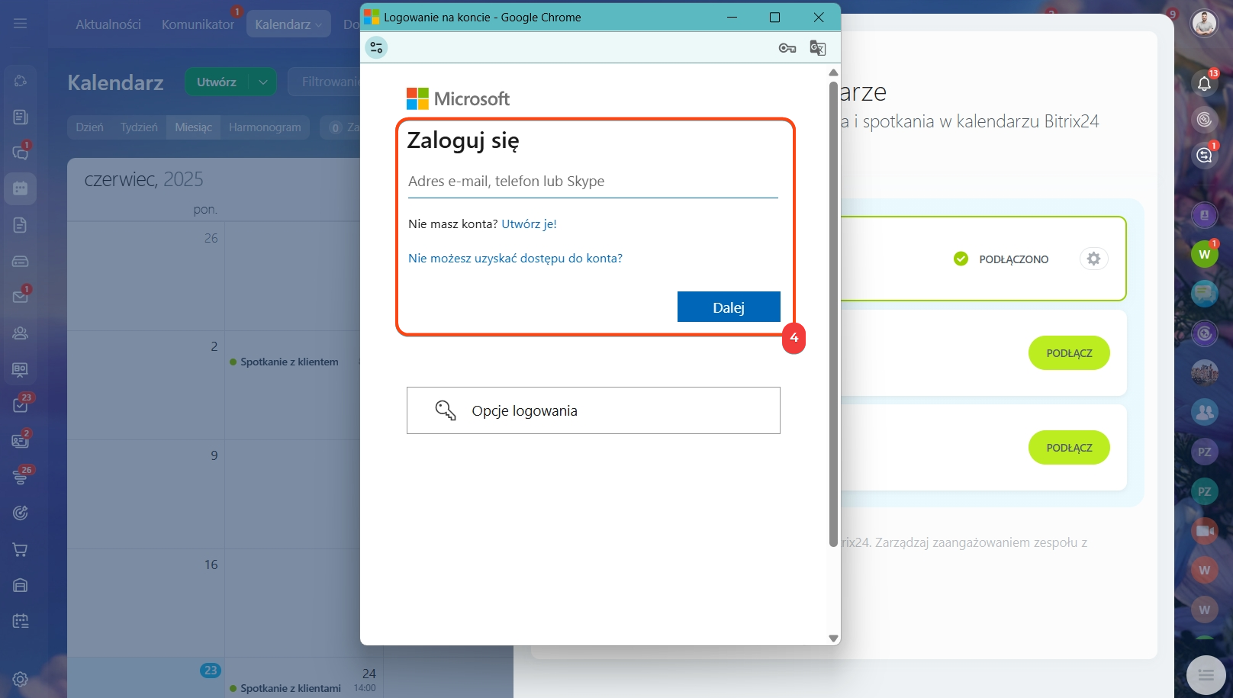This screenshot has height=698, width=1233.
Task: Open the CoPilot spiral icon in the right panel
Action: pyautogui.click(x=1205, y=119)
